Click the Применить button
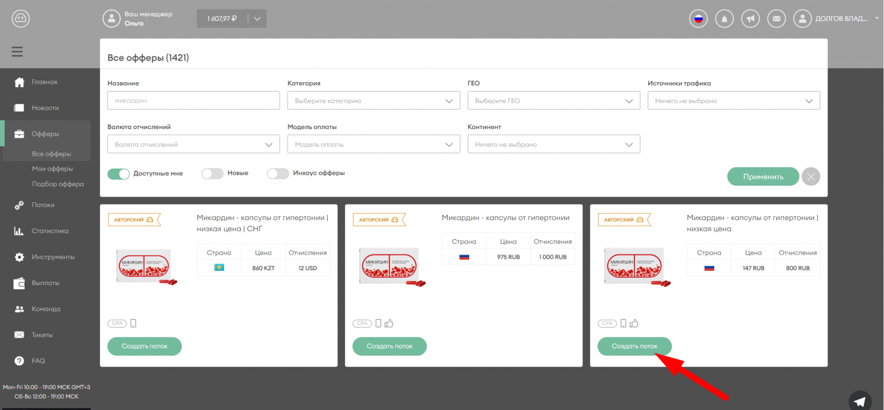The image size is (884, 410). (x=763, y=177)
